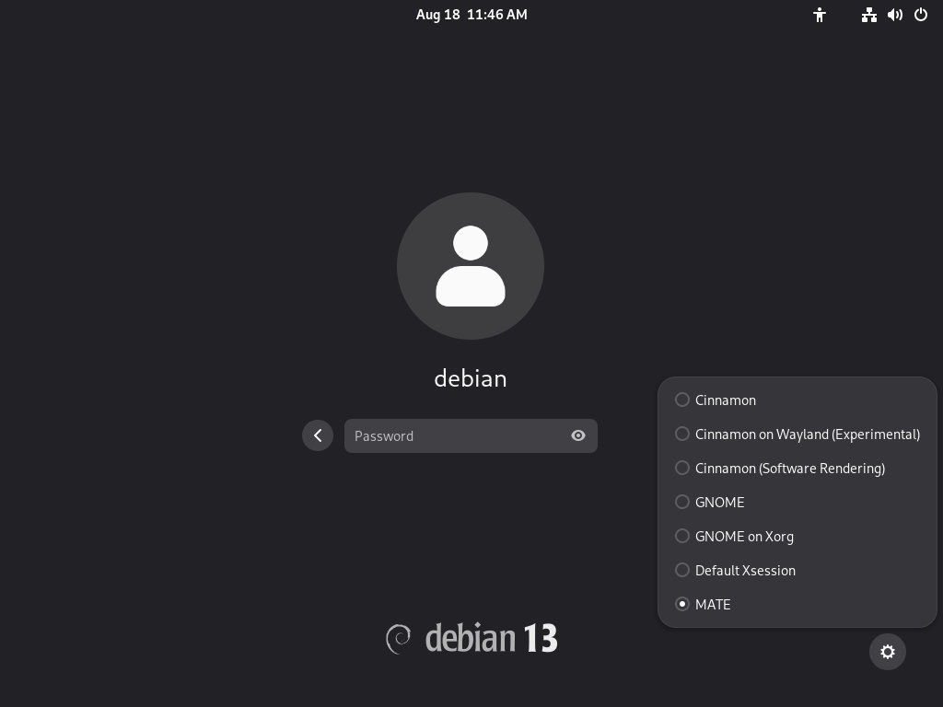The image size is (943, 707).
Task: Click inside the Password field
Action: (x=456, y=435)
